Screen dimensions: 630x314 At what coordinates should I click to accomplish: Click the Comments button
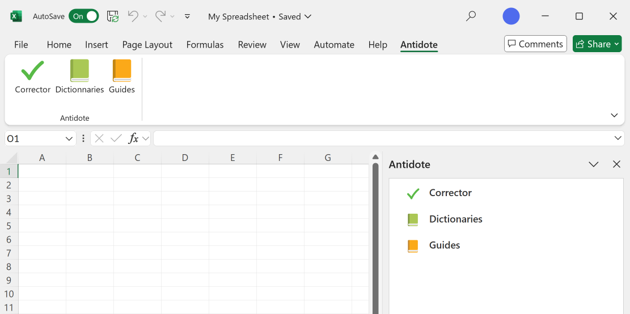[535, 44]
